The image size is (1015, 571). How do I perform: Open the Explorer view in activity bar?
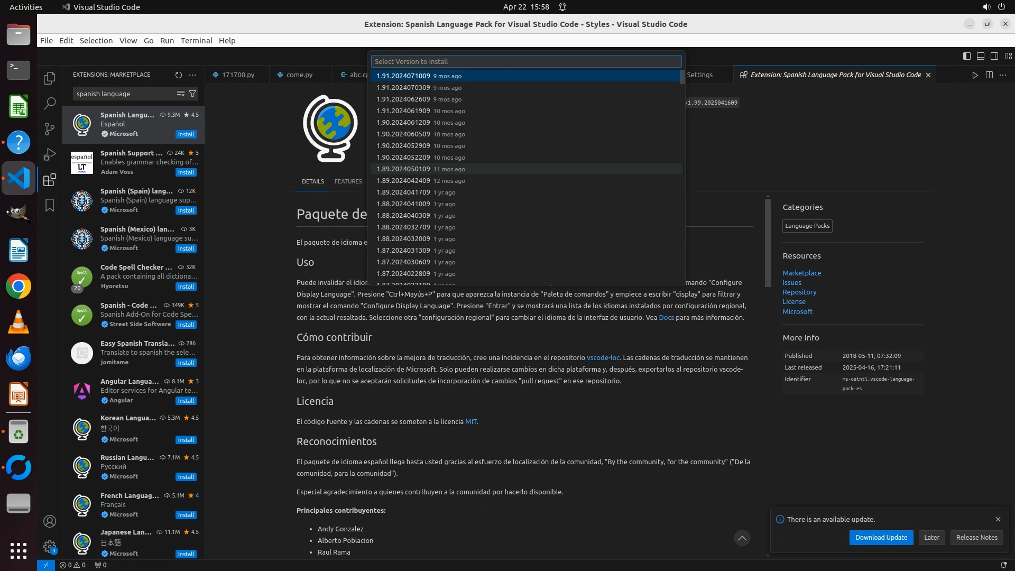[x=50, y=78]
